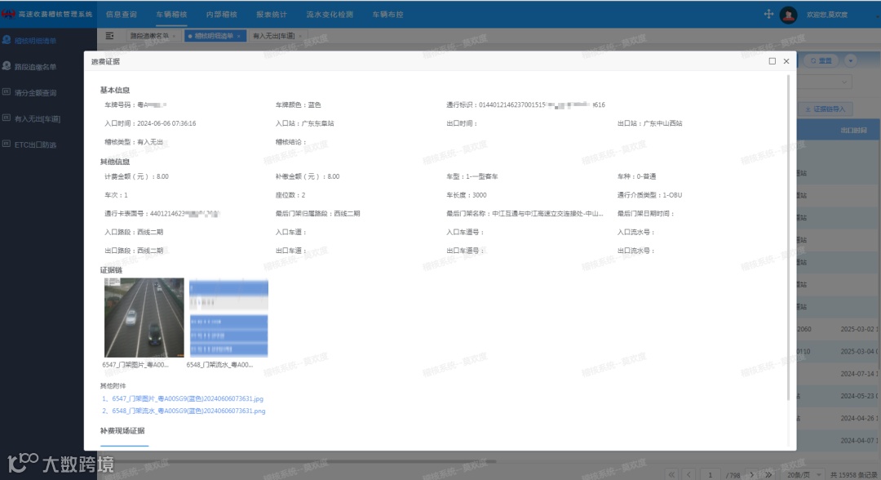Screen dimensions: 881x480
Task: Open ETC出口防逃 in the sidebar
Action: [x=35, y=144]
